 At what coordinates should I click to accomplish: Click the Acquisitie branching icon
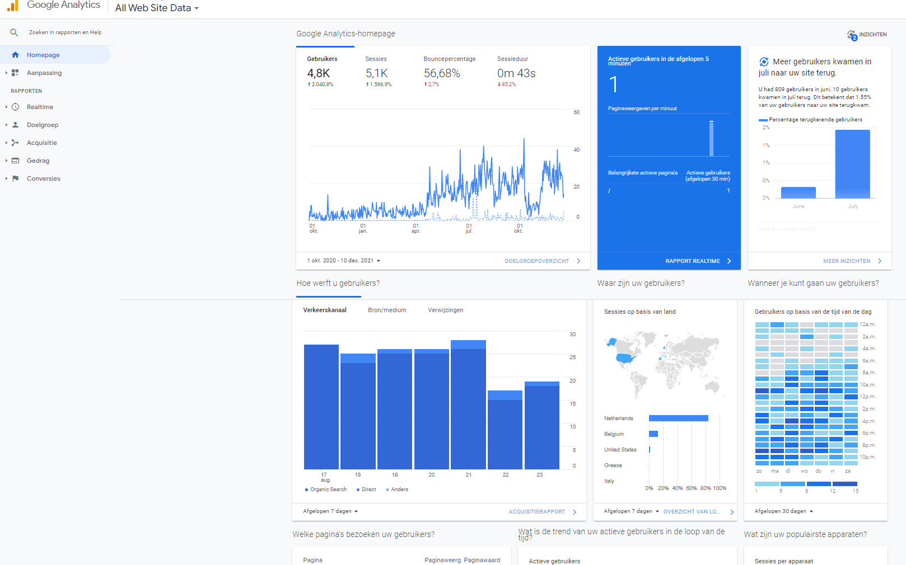click(15, 143)
